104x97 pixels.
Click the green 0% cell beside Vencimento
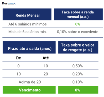click(x=78, y=90)
